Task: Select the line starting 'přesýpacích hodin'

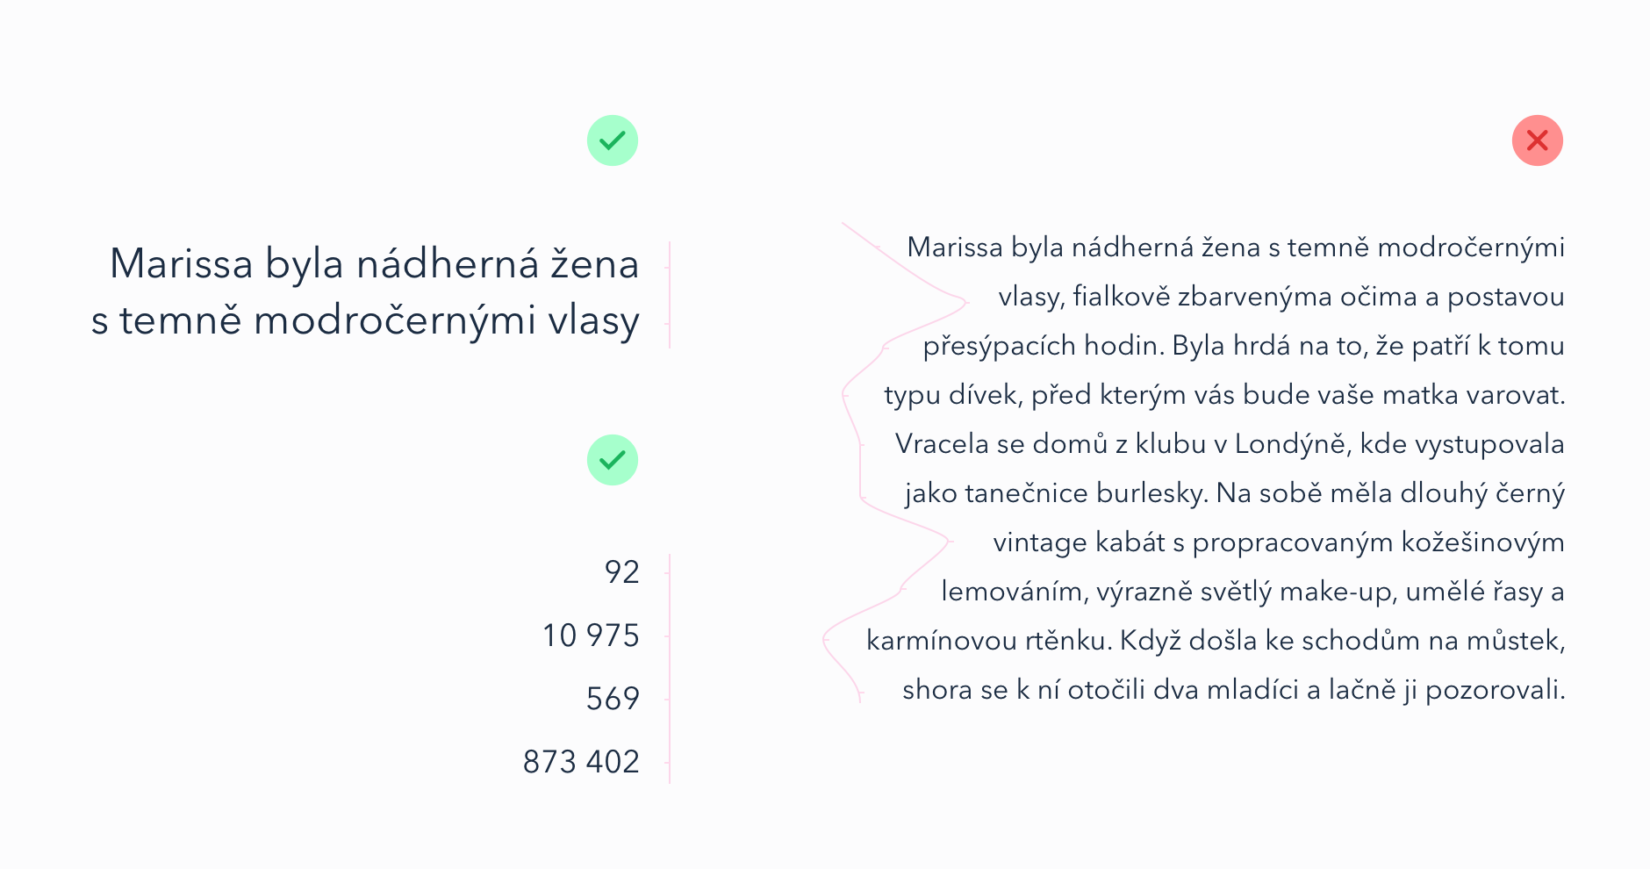Action: (x=1244, y=346)
